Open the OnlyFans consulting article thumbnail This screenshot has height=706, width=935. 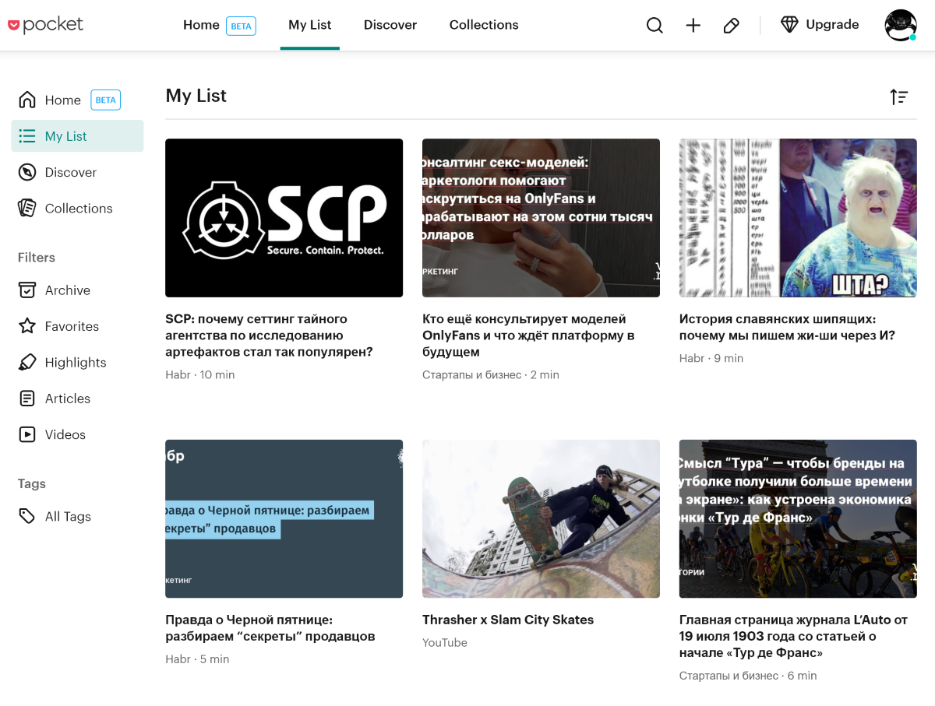pyautogui.click(x=541, y=218)
